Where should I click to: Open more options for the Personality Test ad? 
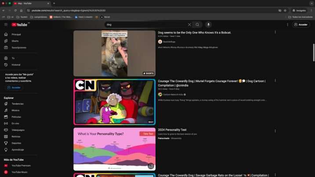pos(275,131)
